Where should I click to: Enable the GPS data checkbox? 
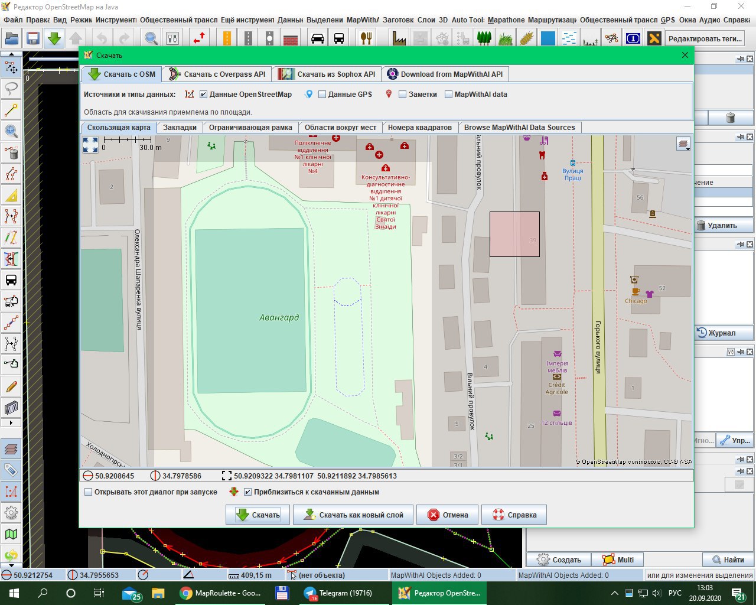tap(322, 95)
